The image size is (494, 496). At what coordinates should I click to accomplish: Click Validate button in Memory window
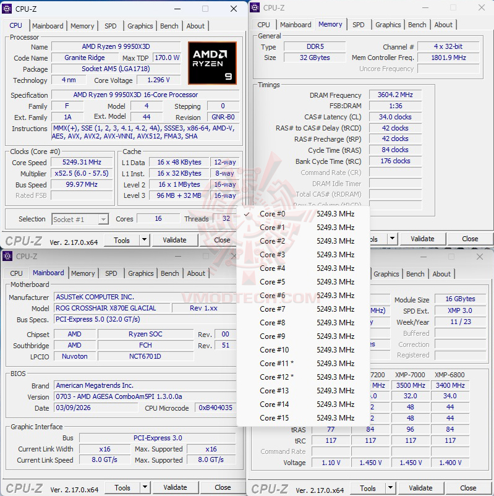pos(422,239)
